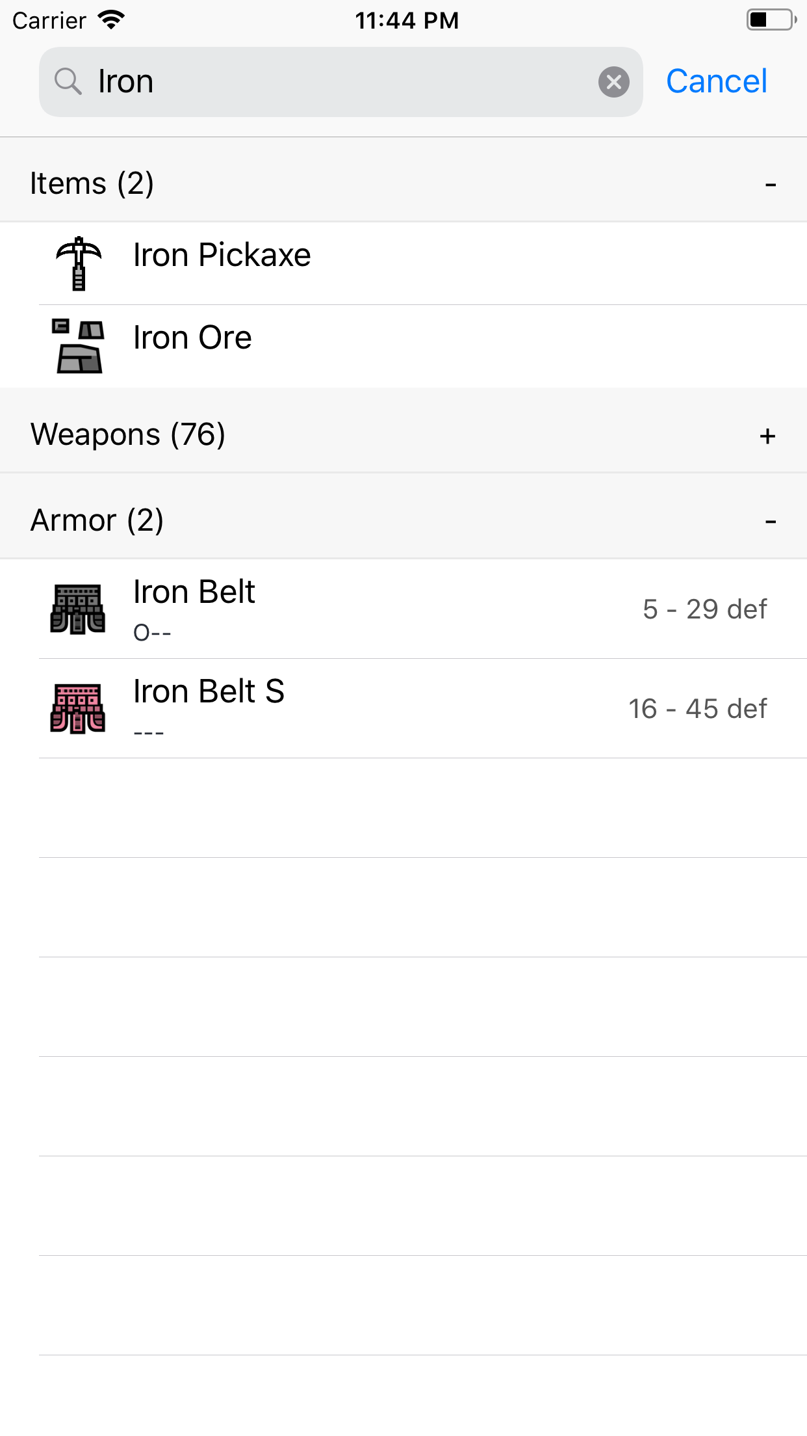Tap the Wi-Fi status icon
The height and width of the screenshot is (1436, 807).
click(x=111, y=20)
